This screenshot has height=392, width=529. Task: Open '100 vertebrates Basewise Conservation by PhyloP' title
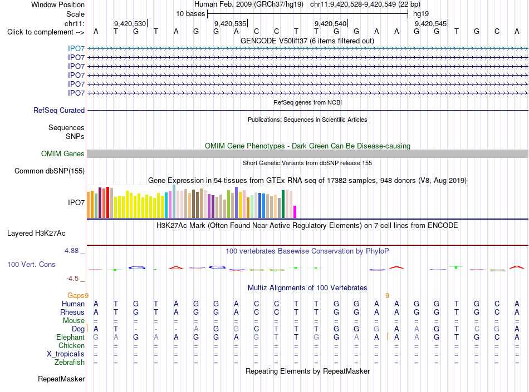[x=307, y=251]
